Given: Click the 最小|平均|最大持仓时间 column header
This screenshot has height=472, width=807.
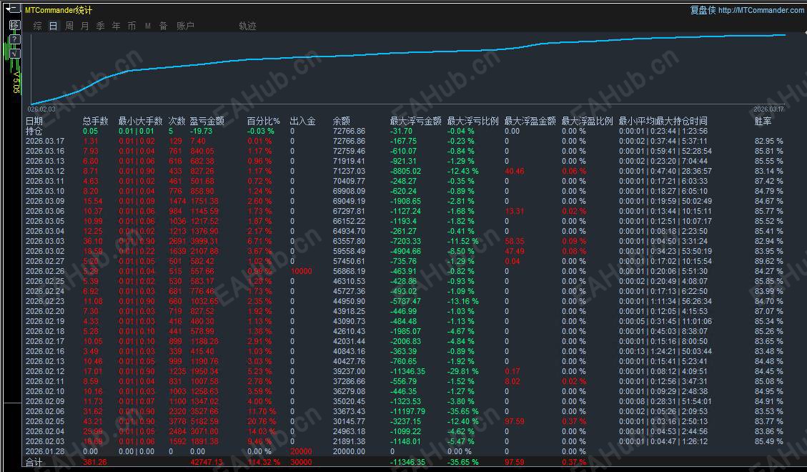Looking at the screenshot, I should (x=663, y=121).
